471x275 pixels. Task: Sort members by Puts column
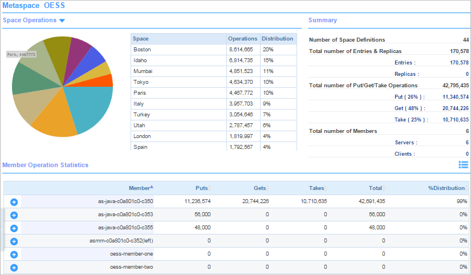(x=201, y=188)
